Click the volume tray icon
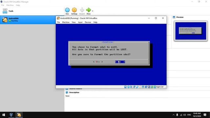The width and height of the screenshot is (210, 118). click(x=185, y=115)
